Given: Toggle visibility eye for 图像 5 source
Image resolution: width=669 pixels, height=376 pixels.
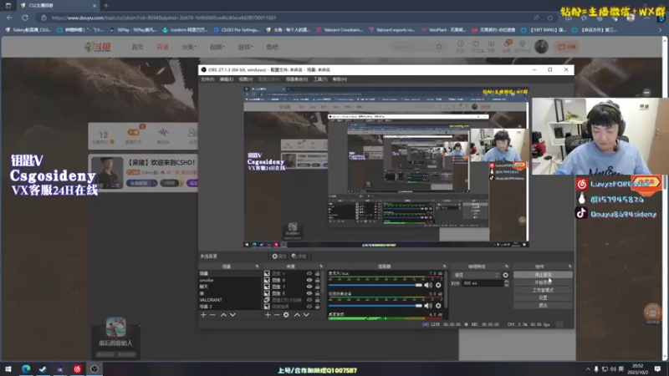Looking at the screenshot, I should coord(309,293).
